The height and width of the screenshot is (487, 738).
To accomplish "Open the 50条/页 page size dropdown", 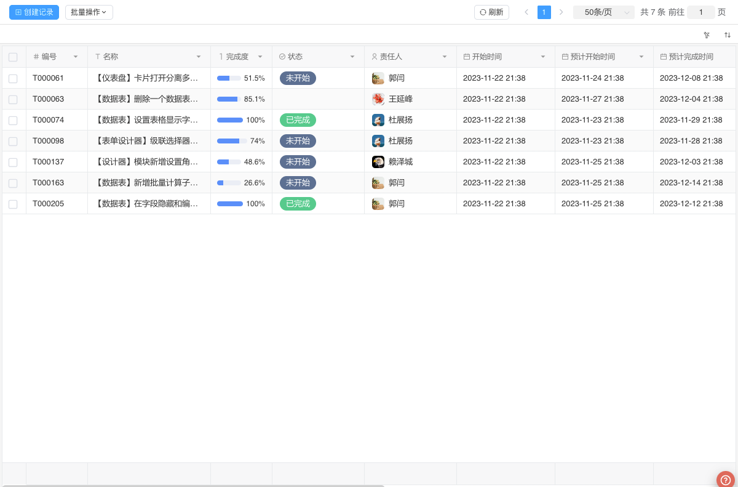I will 603,12.
